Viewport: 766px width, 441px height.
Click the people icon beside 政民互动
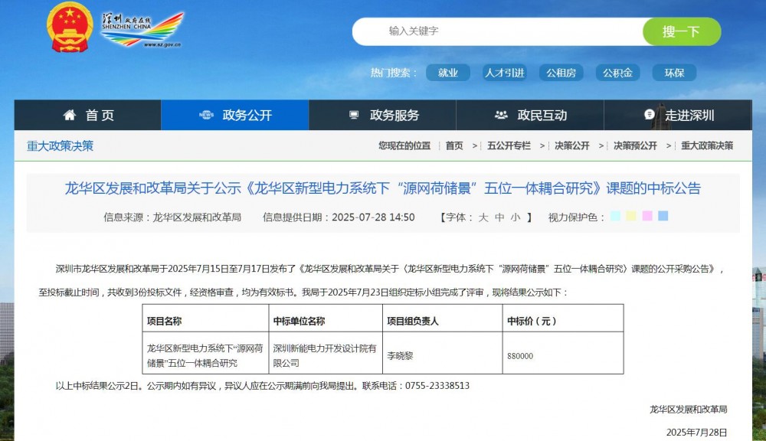tap(501, 116)
